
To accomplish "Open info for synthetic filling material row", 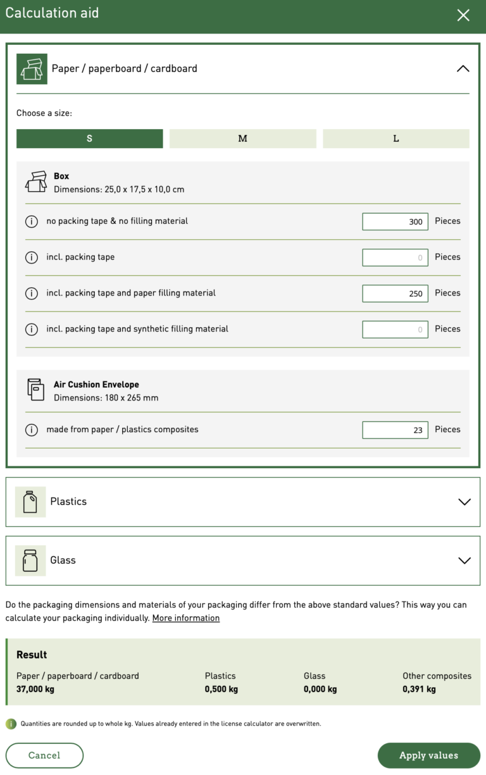I will [x=31, y=329].
